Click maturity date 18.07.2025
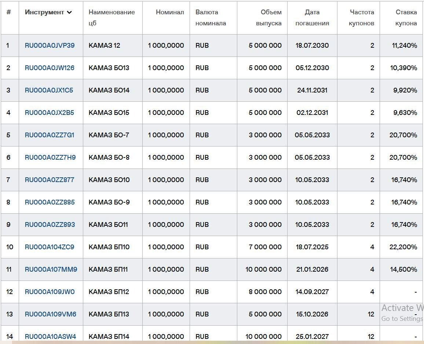 [x=312, y=247]
